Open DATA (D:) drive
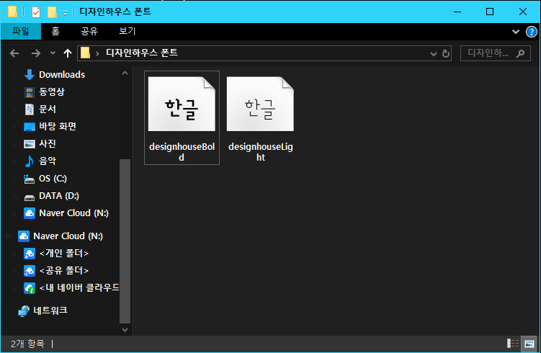The height and width of the screenshot is (353, 541). 58,196
